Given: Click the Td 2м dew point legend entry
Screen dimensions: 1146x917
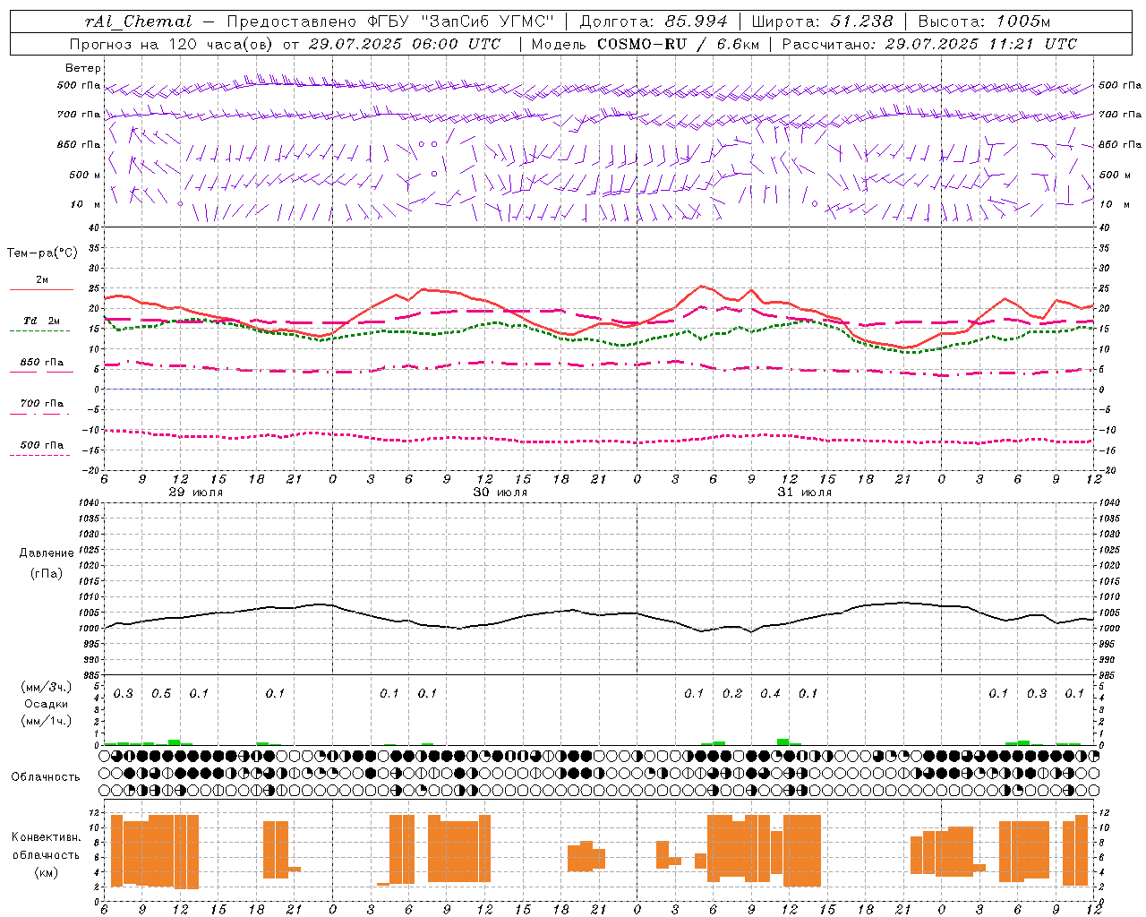Looking at the screenshot, I should [x=41, y=321].
